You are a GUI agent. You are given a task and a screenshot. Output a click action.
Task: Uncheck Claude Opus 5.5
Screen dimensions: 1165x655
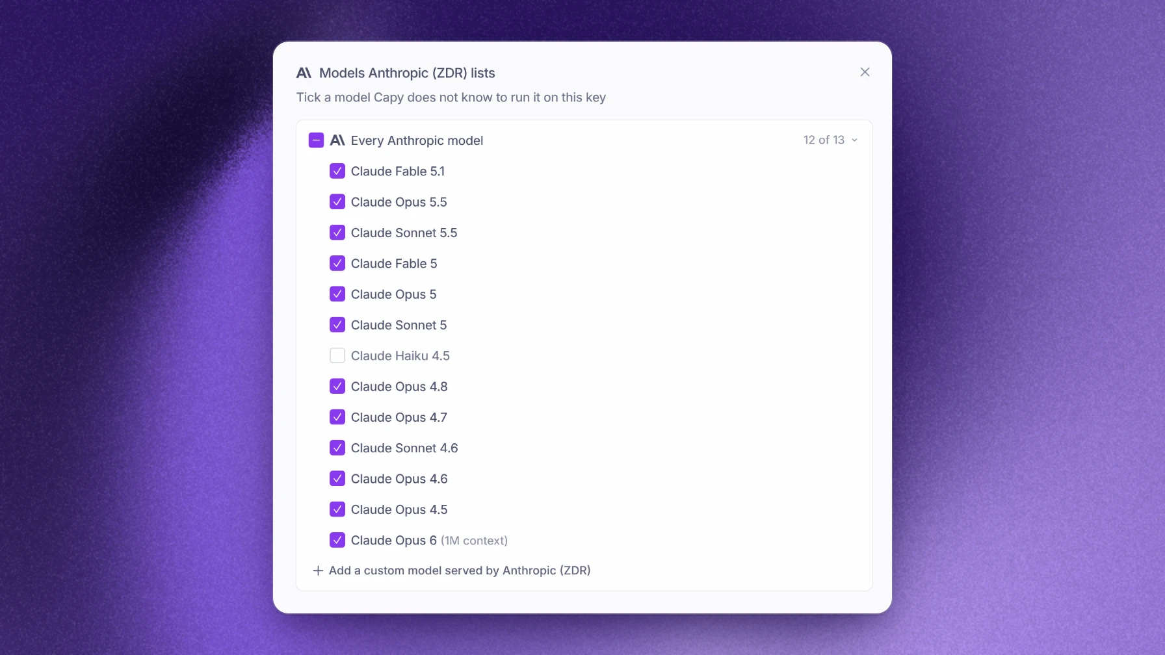coord(337,201)
